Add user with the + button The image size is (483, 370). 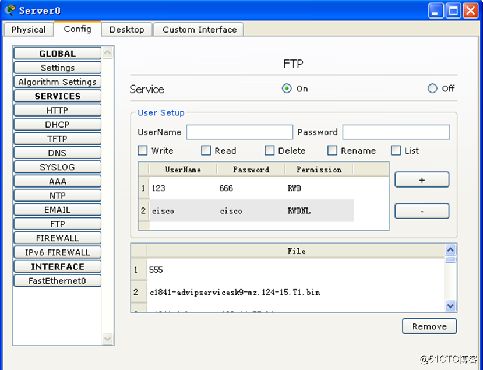422,179
